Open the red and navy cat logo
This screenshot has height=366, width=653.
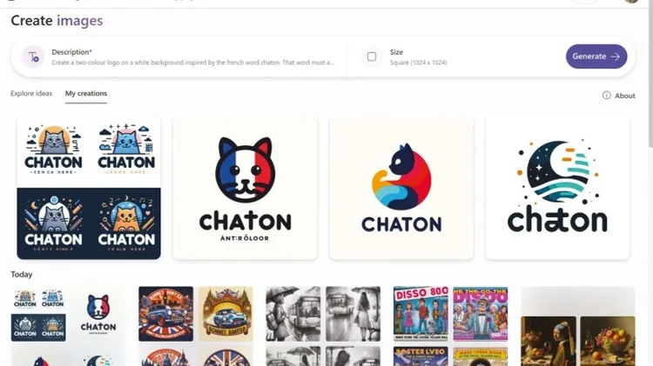401,189
